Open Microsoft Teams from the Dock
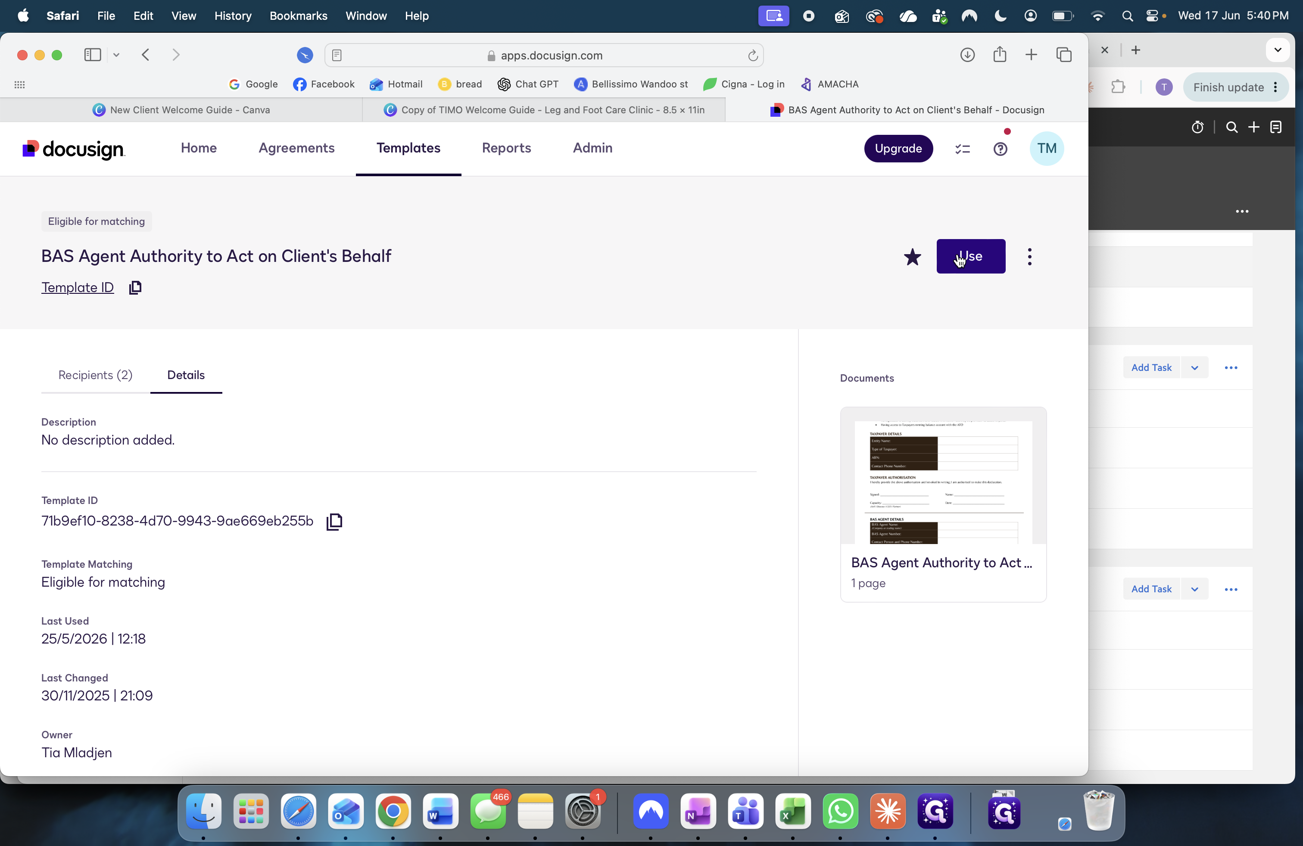 coord(746,812)
